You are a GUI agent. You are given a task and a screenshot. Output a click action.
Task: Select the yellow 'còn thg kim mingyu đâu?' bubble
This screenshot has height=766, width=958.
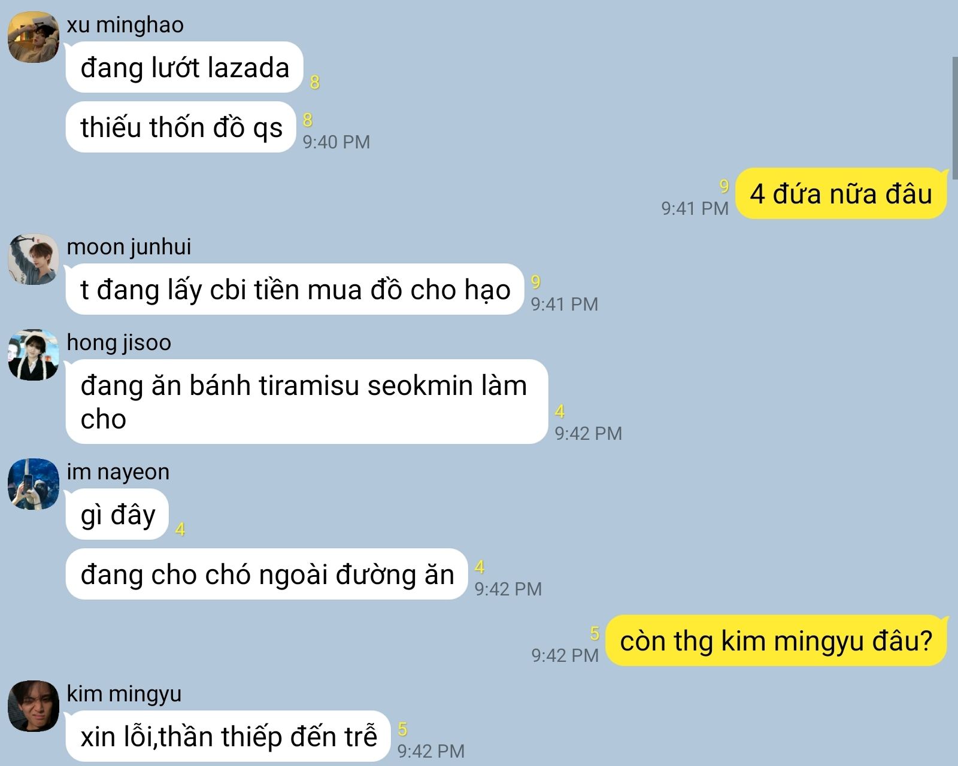tap(777, 640)
